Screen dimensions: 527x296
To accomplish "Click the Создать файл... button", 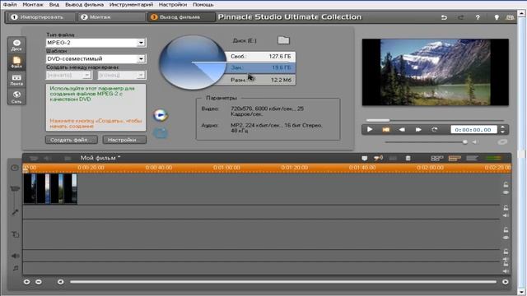I will (x=72, y=140).
